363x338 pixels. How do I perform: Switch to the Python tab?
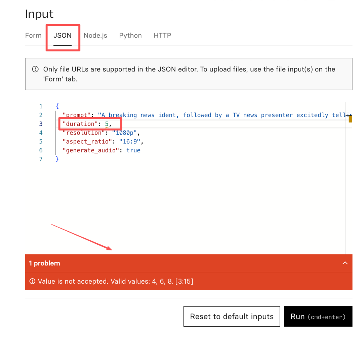(130, 36)
